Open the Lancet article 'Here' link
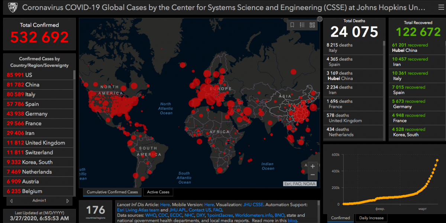Viewport: 446px width, 223px height. tap(165, 204)
